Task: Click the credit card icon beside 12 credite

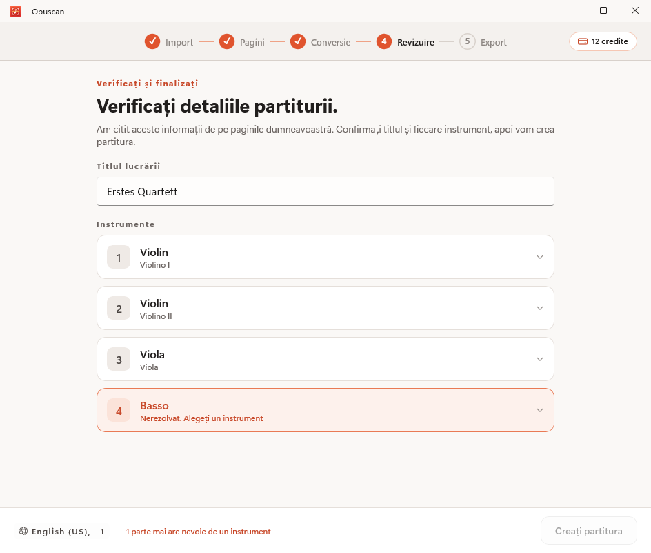Action: click(583, 41)
